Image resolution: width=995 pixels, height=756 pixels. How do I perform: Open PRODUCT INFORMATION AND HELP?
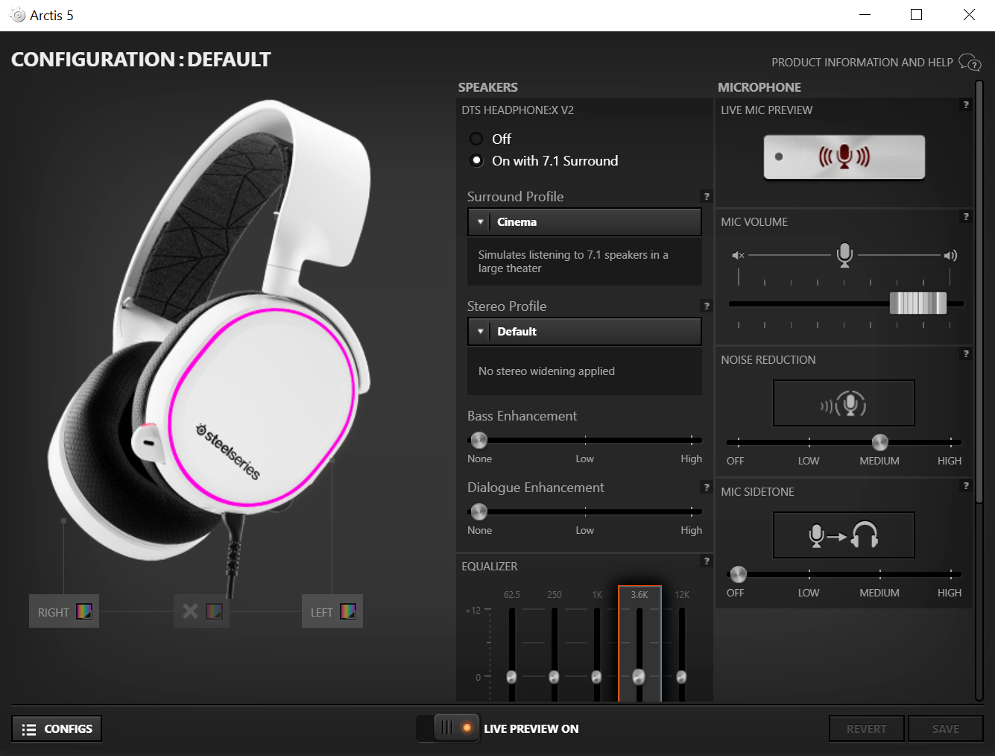coord(862,63)
